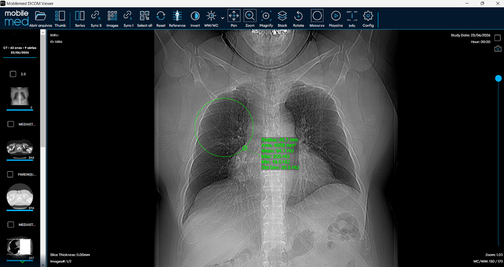Show DICOM Info overlay
Screen dimensions: 504x267
click(x=352, y=19)
